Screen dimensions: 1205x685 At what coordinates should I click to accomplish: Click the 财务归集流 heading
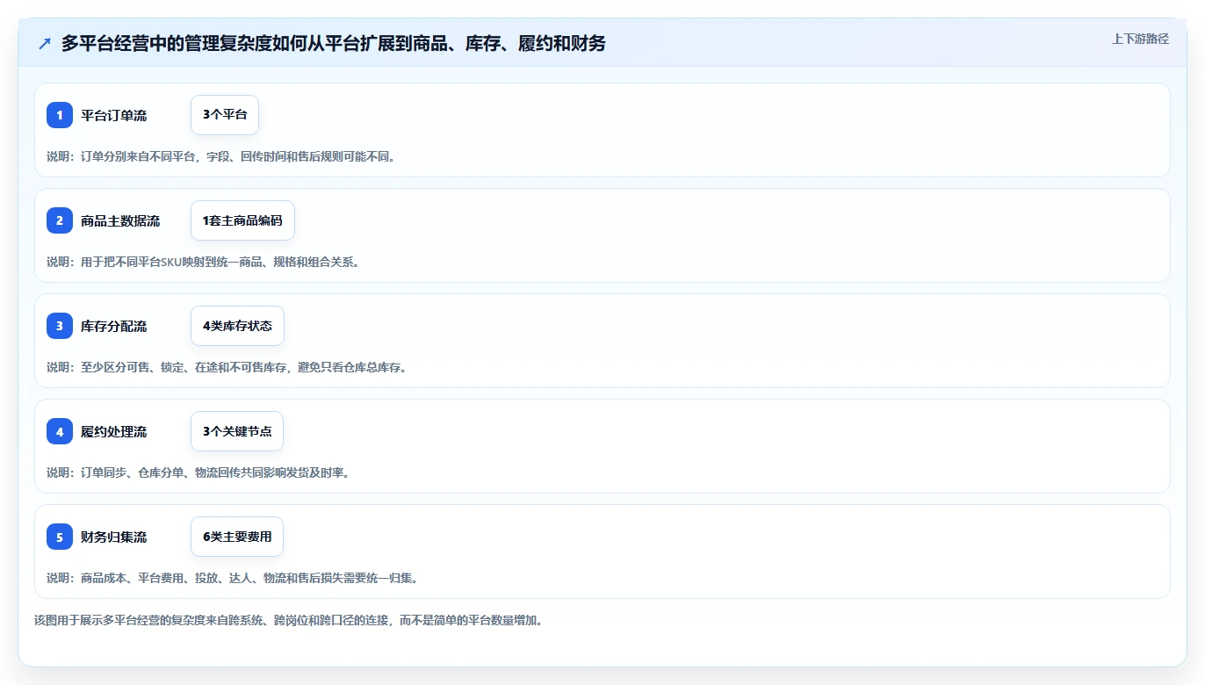click(113, 537)
